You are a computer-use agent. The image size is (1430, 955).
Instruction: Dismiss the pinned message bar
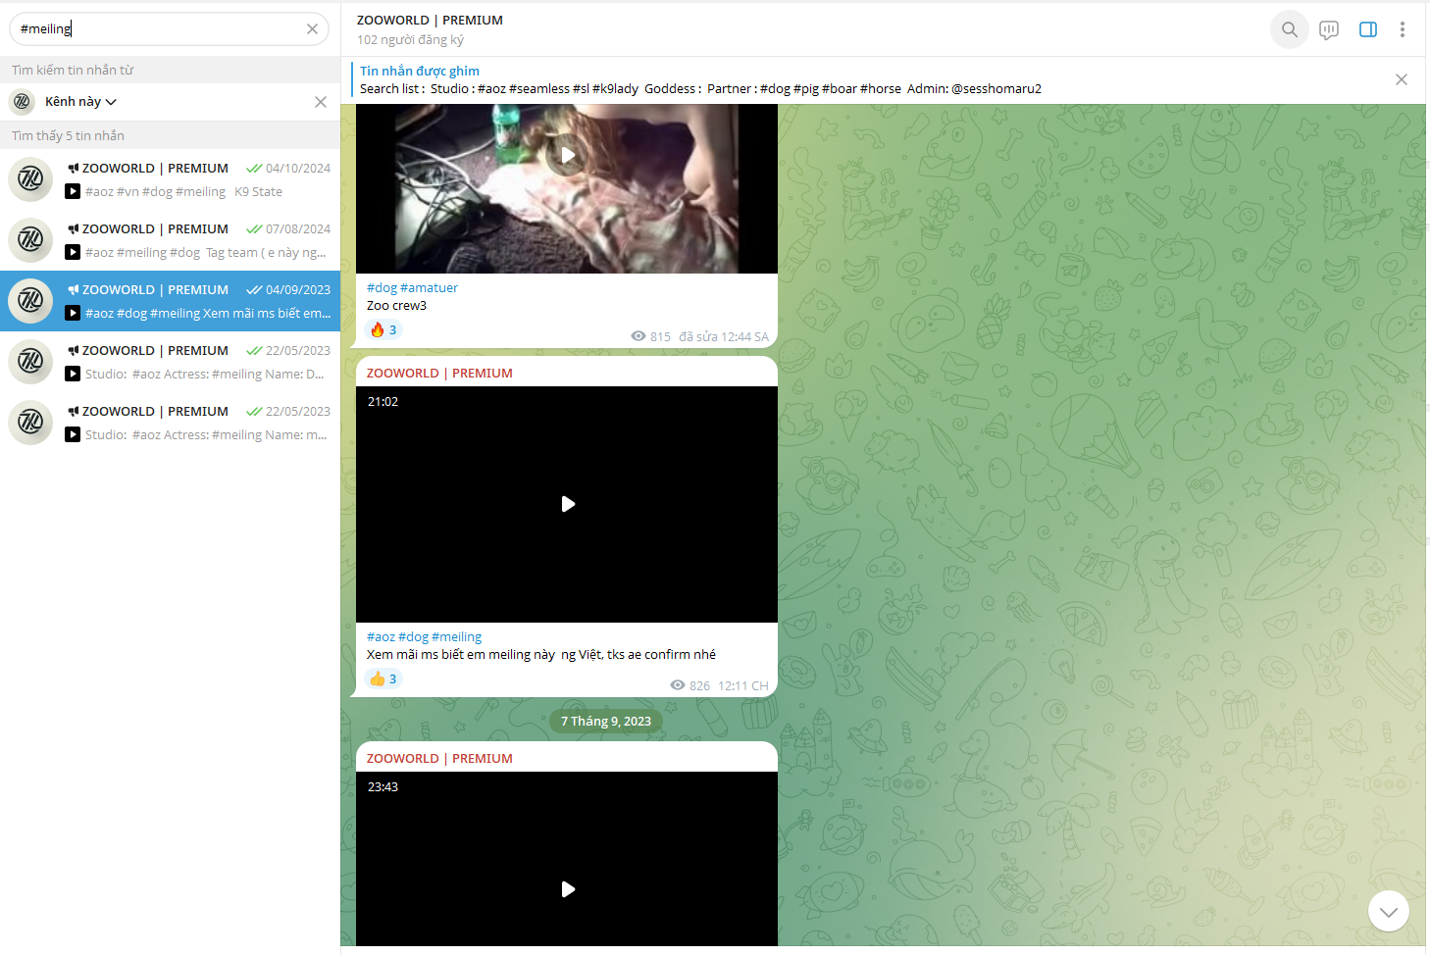1401,79
